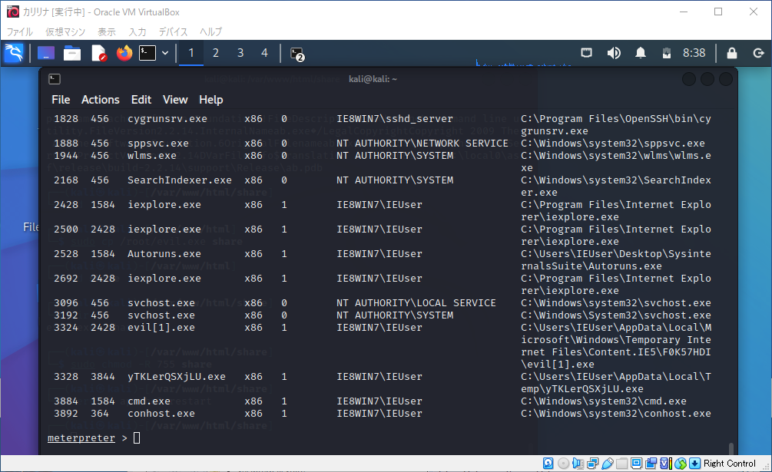Launch Firefox from the Kali panel

pyautogui.click(x=124, y=53)
